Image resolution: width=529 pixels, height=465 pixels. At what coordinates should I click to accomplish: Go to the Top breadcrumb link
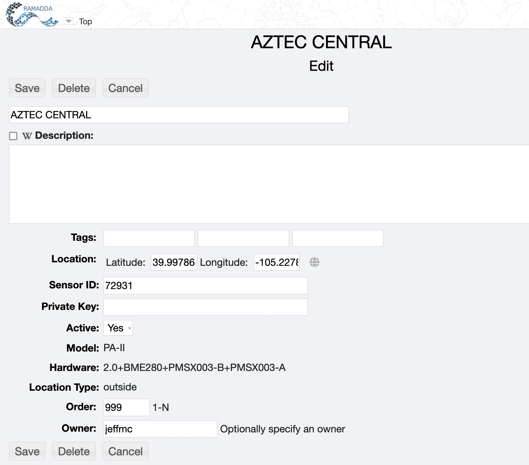click(85, 22)
